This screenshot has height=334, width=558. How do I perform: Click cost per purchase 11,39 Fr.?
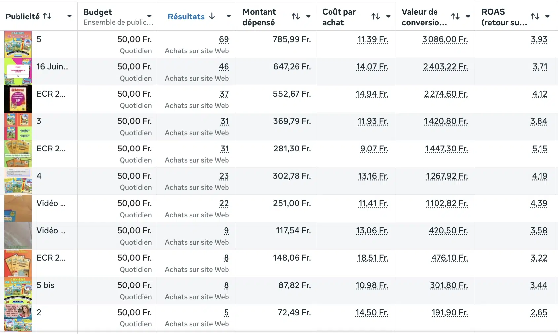coord(373,39)
